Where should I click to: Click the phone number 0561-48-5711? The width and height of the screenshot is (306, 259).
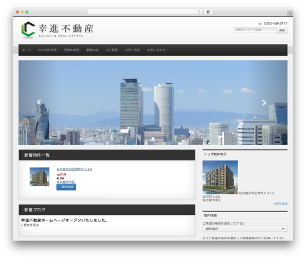click(x=275, y=23)
